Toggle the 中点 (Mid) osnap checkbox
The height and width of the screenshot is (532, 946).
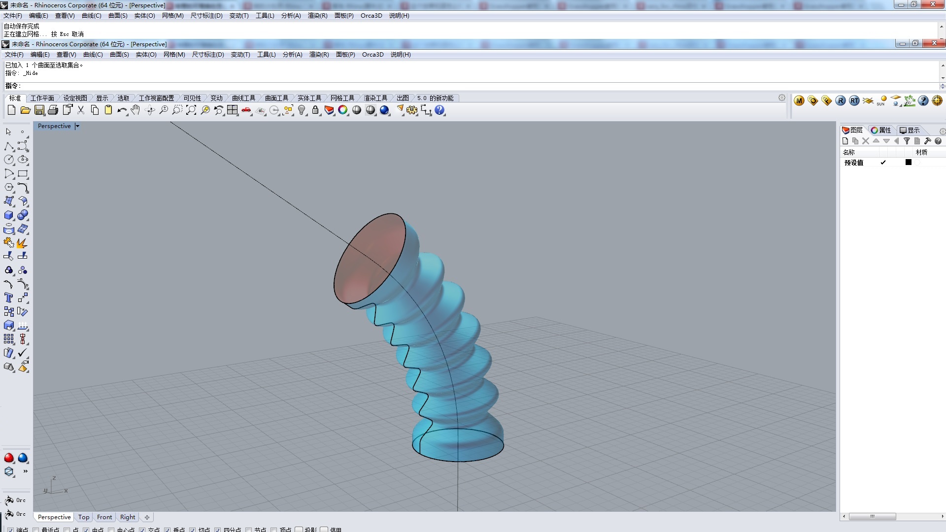click(86, 530)
